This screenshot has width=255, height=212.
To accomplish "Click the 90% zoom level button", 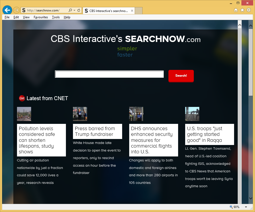I will 235,207.
